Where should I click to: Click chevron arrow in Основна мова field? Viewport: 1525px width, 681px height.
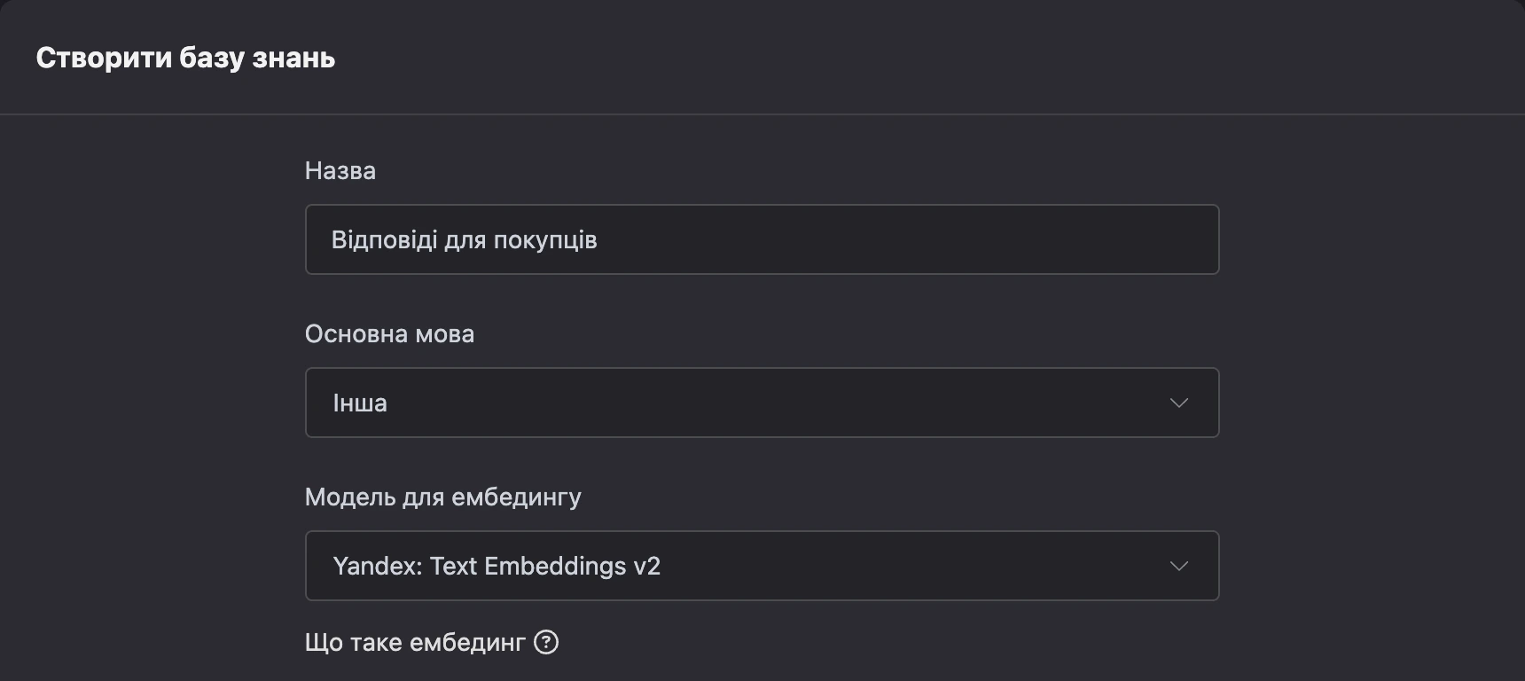click(1178, 403)
